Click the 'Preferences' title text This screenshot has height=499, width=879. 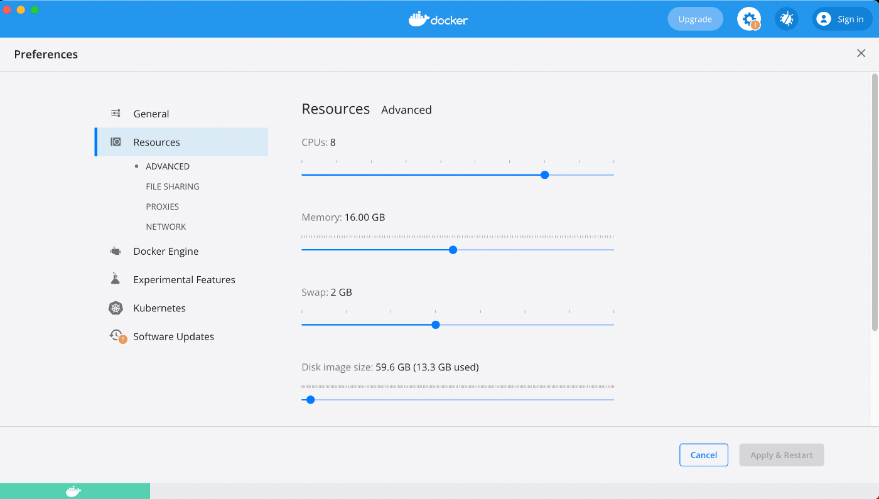click(46, 54)
